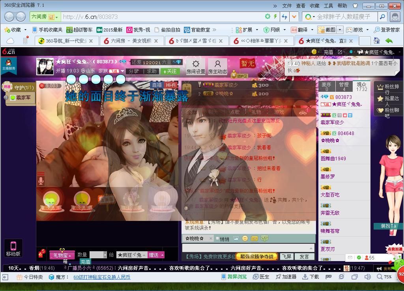Open the 礼物宝箱 gift box dropdown
404x291 pixels.
coord(62,255)
